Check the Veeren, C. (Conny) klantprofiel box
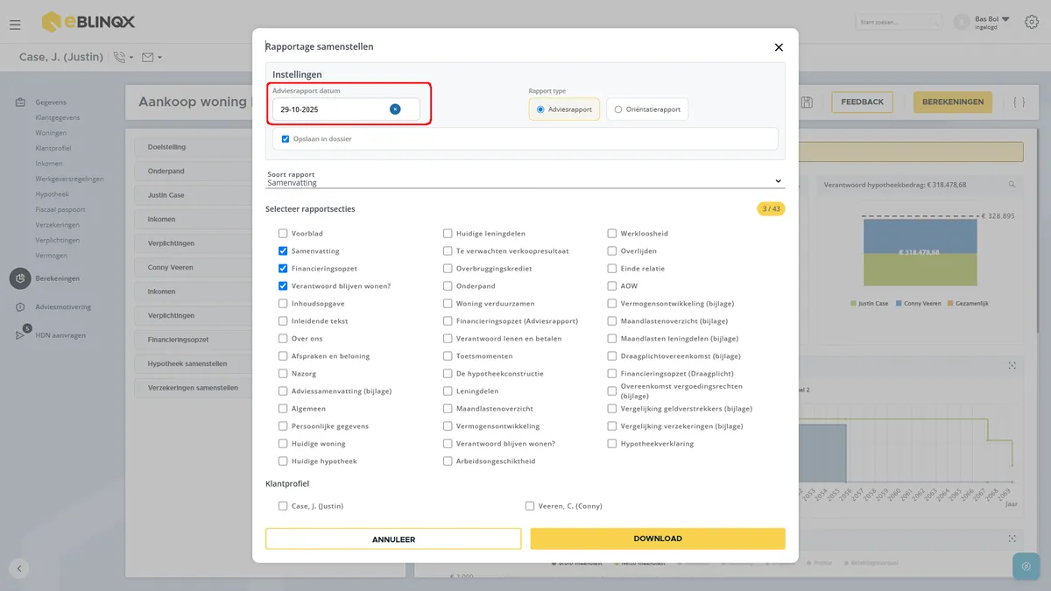1051x591 pixels. click(530, 506)
